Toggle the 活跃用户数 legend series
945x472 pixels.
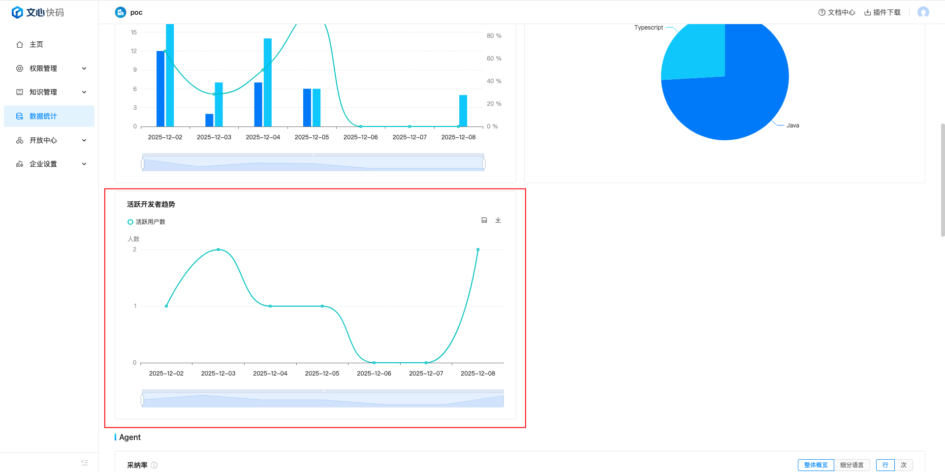point(147,222)
